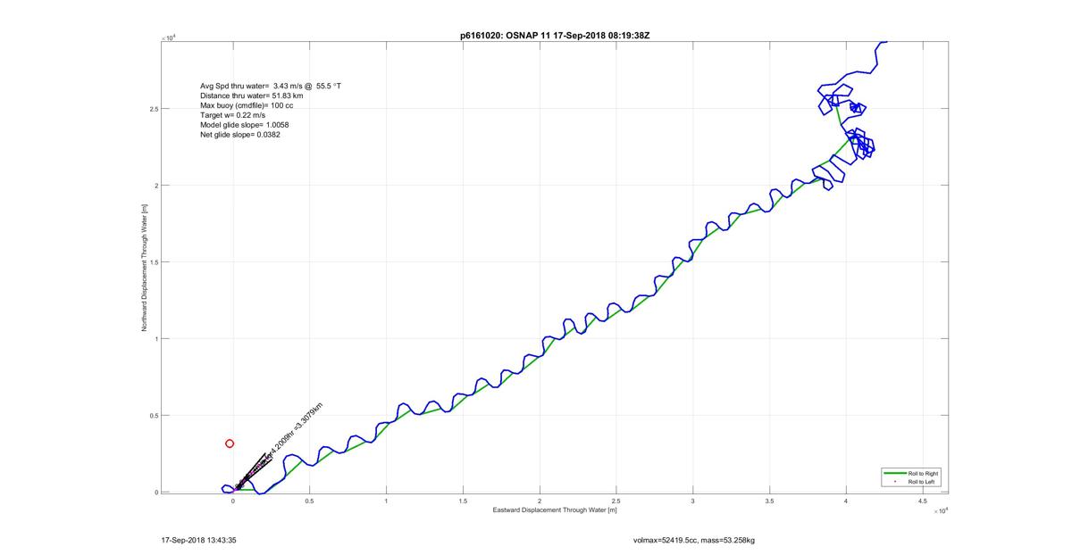Click the red circle marker on the plot
The width and height of the screenshot is (1072, 555).
230,443
